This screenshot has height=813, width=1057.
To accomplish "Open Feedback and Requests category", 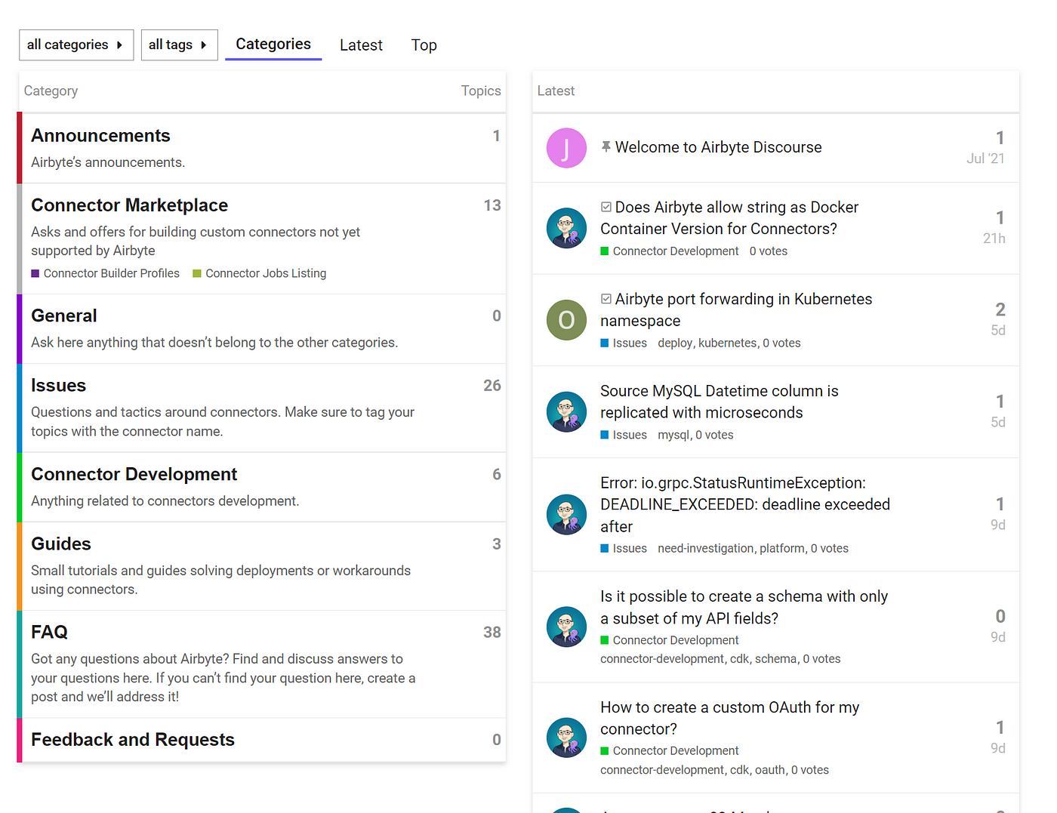I will coord(133,740).
